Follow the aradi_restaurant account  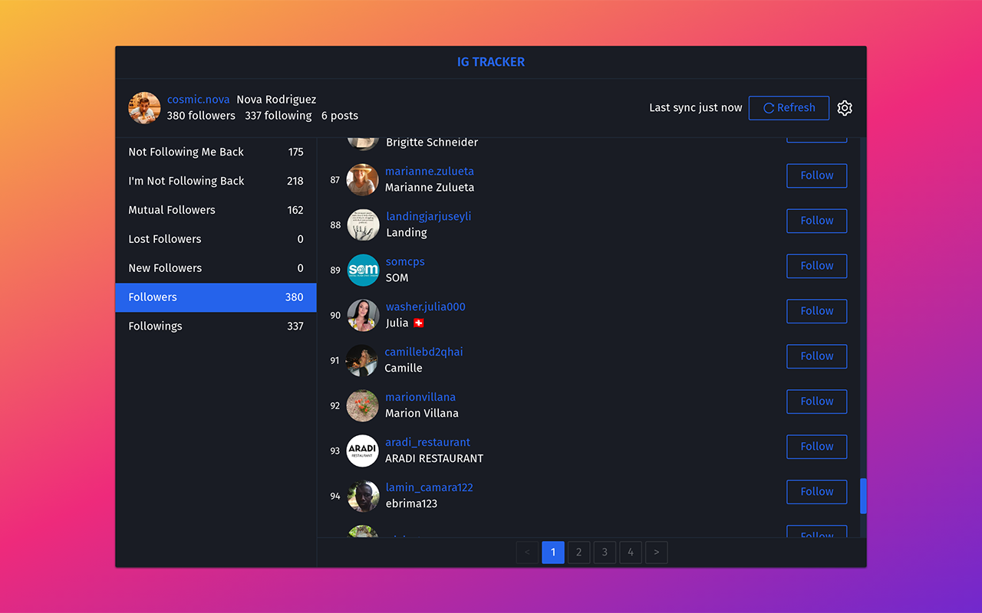tap(816, 447)
